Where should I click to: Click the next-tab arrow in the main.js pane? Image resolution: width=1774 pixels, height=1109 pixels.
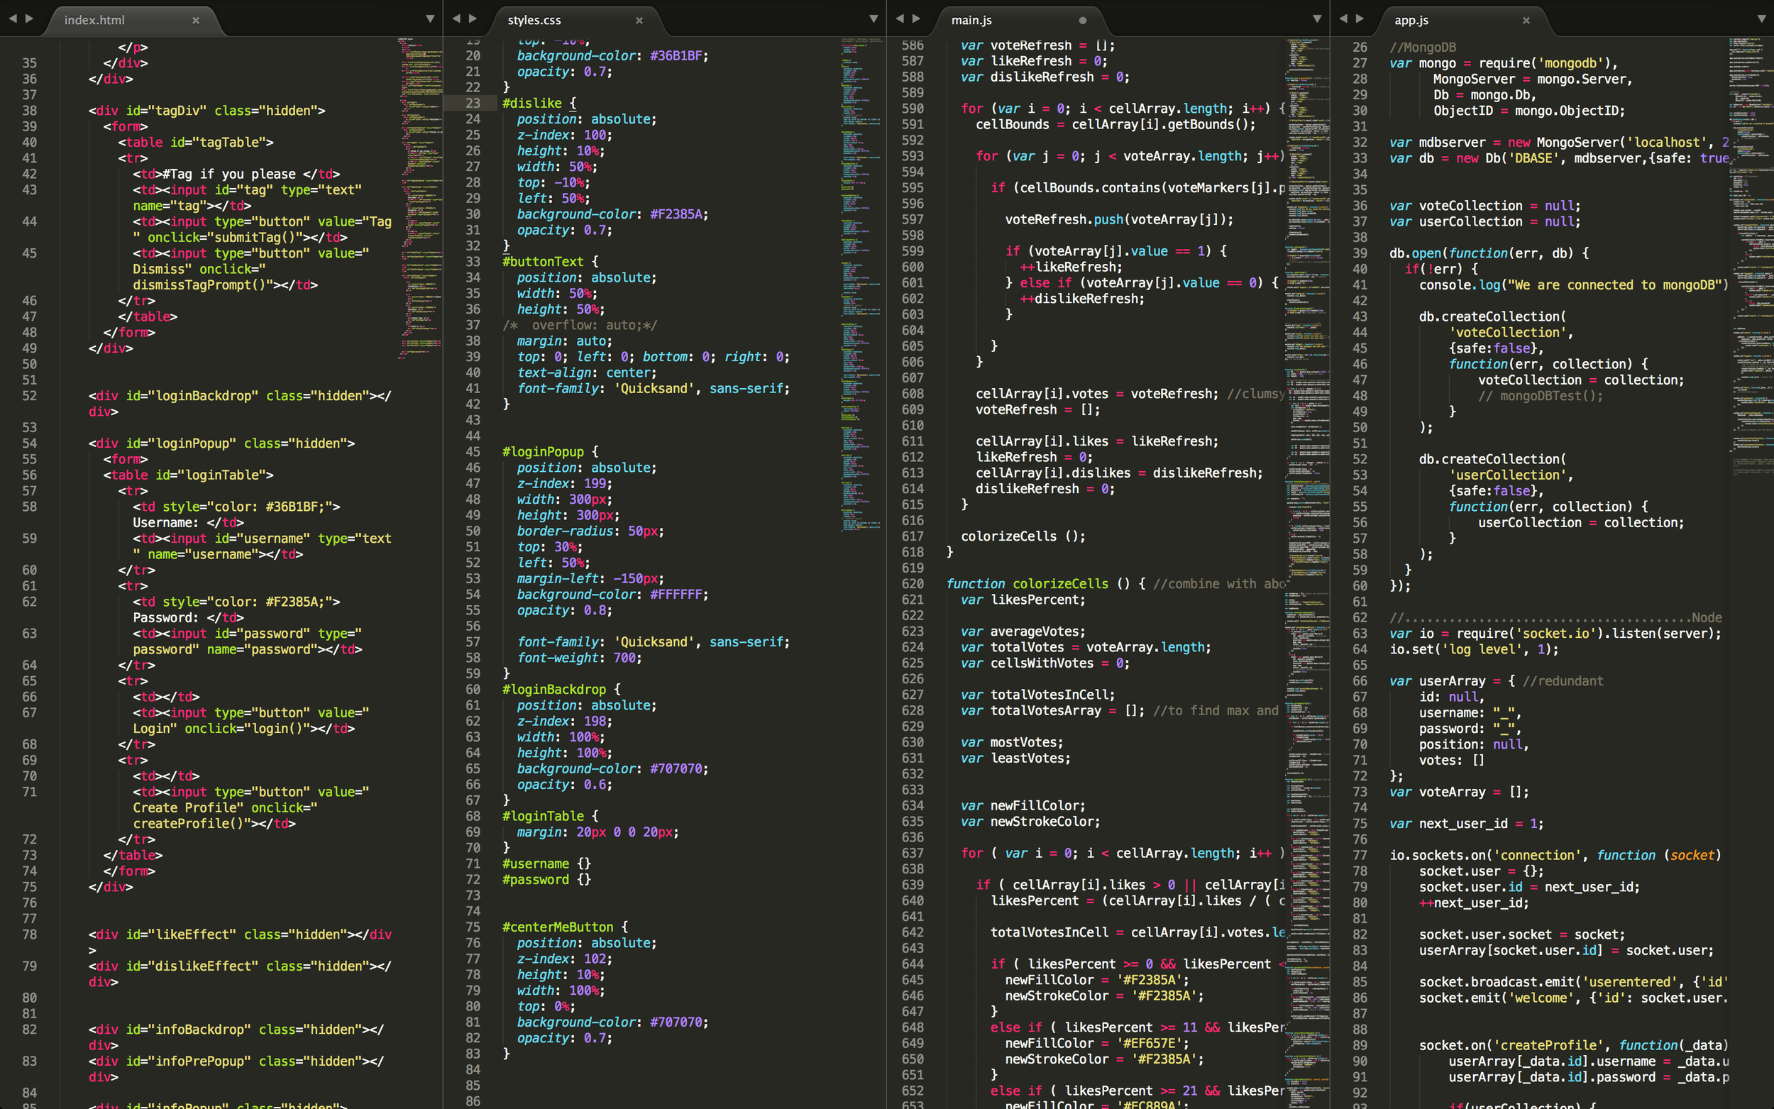(x=916, y=18)
